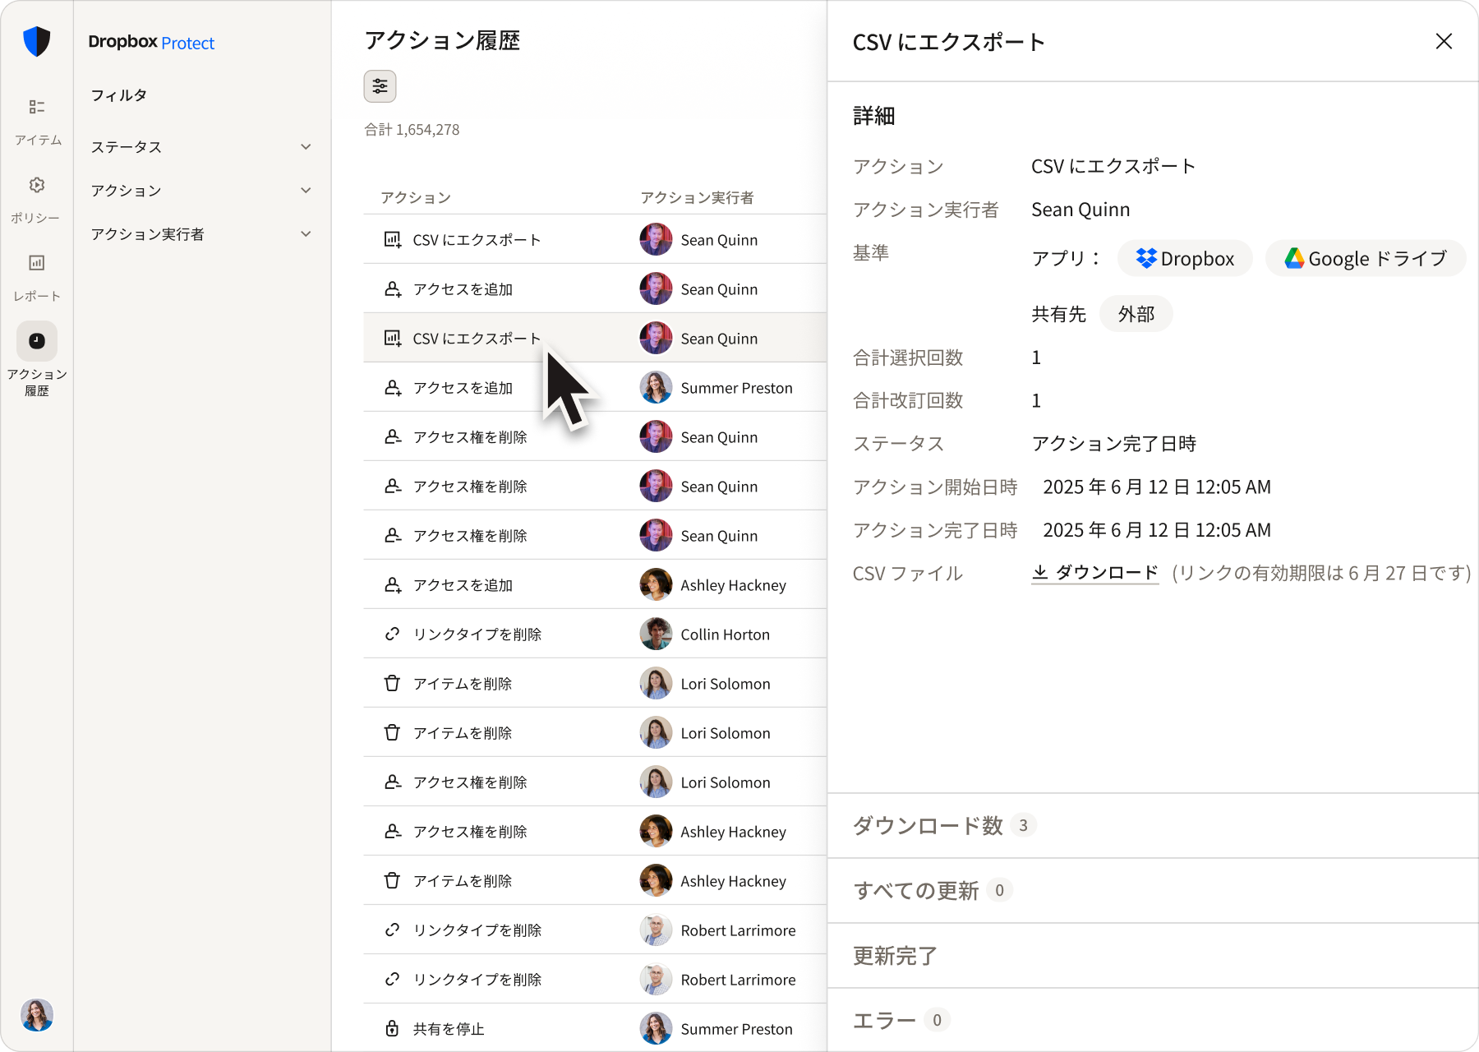Click the Dropbox Protect title text

151,43
